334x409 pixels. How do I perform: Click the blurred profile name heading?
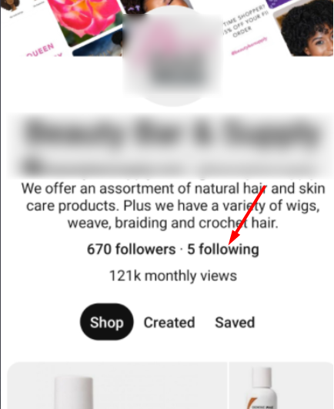(x=172, y=132)
